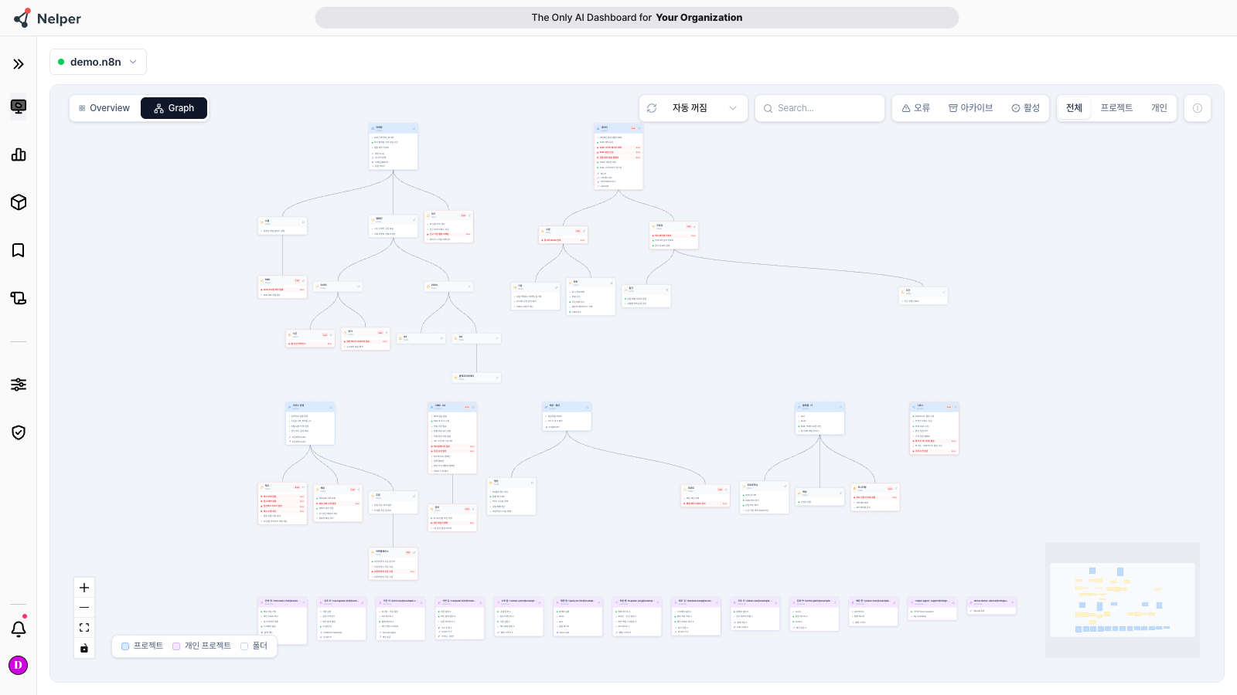Viewport: 1237px width, 695px height.
Task: Click the 개인 프로젝트 legend swatch
Action: click(176, 646)
